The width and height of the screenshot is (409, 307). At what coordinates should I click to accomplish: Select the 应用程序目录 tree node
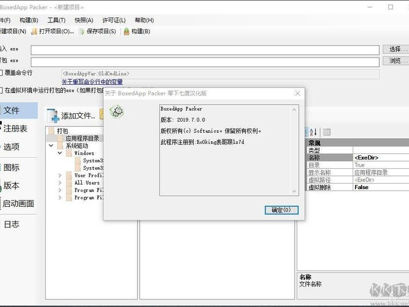tap(82, 138)
